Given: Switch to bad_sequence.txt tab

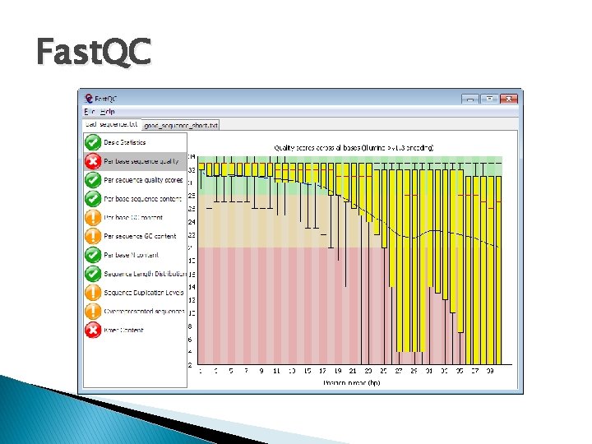Looking at the screenshot, I should [112, 124].
